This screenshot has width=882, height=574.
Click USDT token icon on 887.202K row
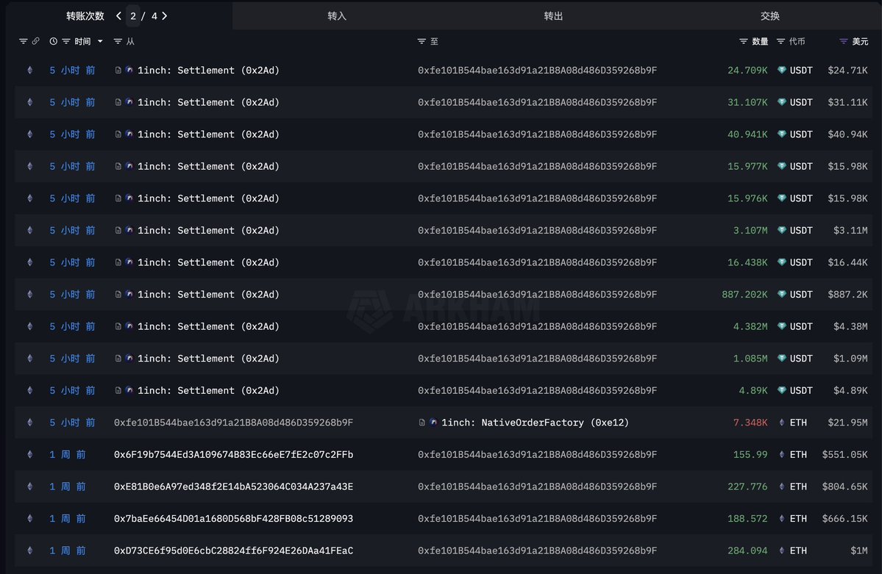[x=782, y=294]
